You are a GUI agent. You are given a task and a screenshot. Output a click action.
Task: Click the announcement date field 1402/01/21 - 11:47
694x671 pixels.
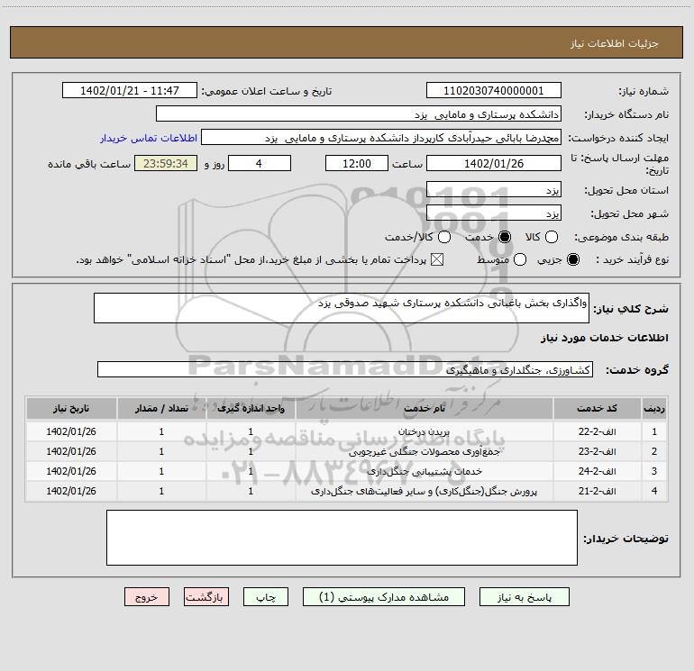[x=130, y=91]
